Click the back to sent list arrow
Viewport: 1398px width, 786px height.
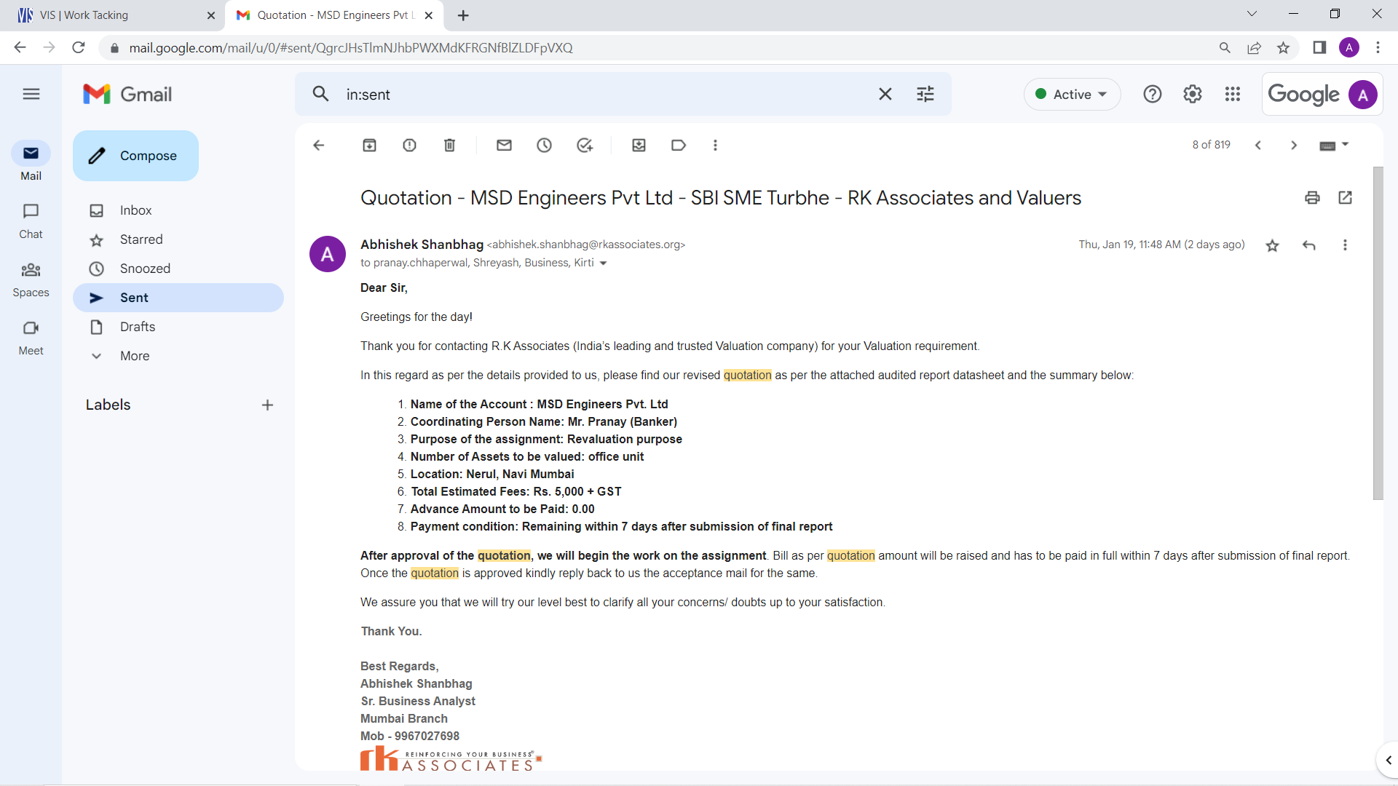tap(318, 145)
